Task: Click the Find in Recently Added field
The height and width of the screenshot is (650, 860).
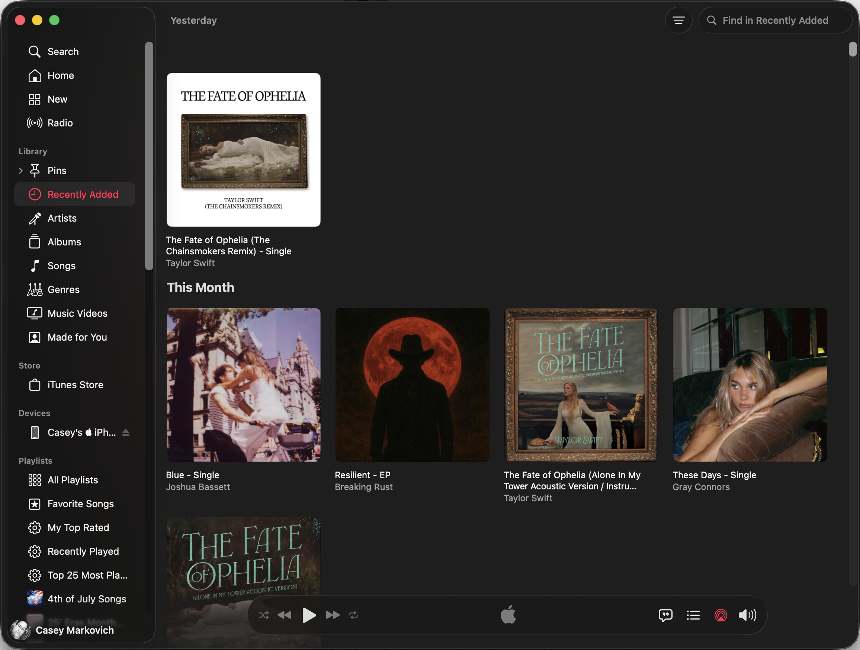Action: tap(775, 20)
